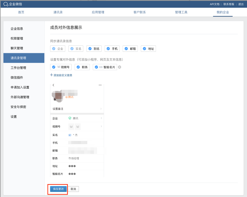
Task: Switch to the 客户联系 tab
Action: pyautogui.click(x=140, y=12)
